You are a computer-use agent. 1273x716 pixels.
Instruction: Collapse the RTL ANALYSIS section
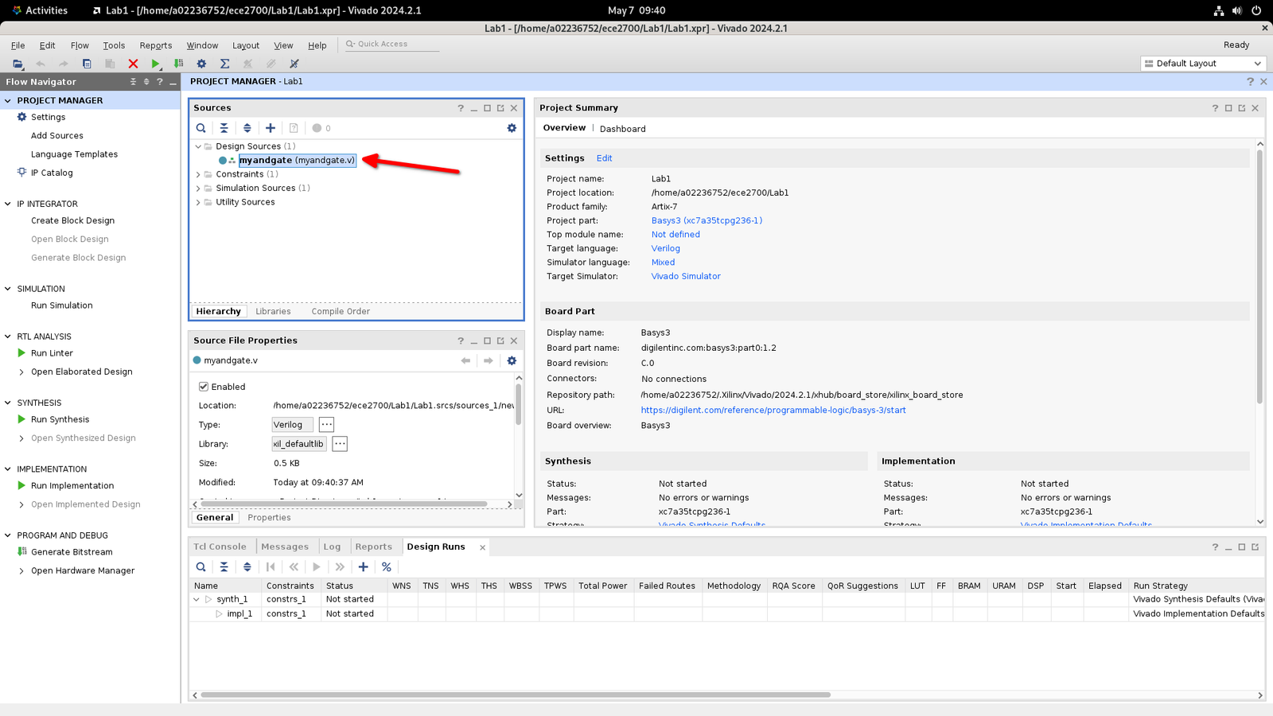[8, 337]
